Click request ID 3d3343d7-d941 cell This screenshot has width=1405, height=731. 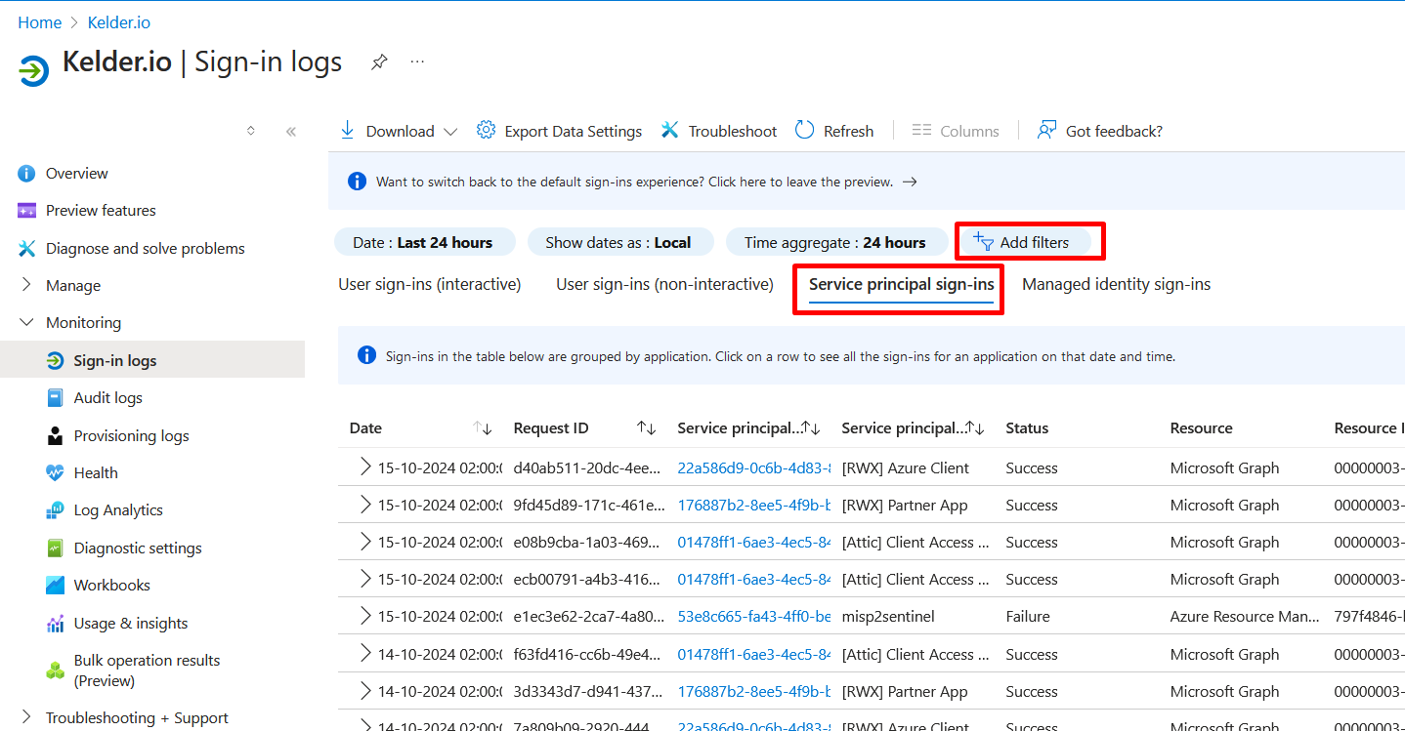pos(587,691)
